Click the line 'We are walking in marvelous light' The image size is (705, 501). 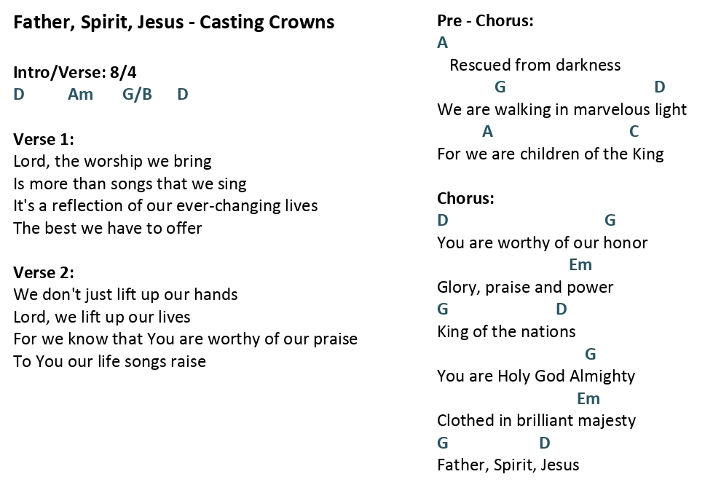[562, 110]
